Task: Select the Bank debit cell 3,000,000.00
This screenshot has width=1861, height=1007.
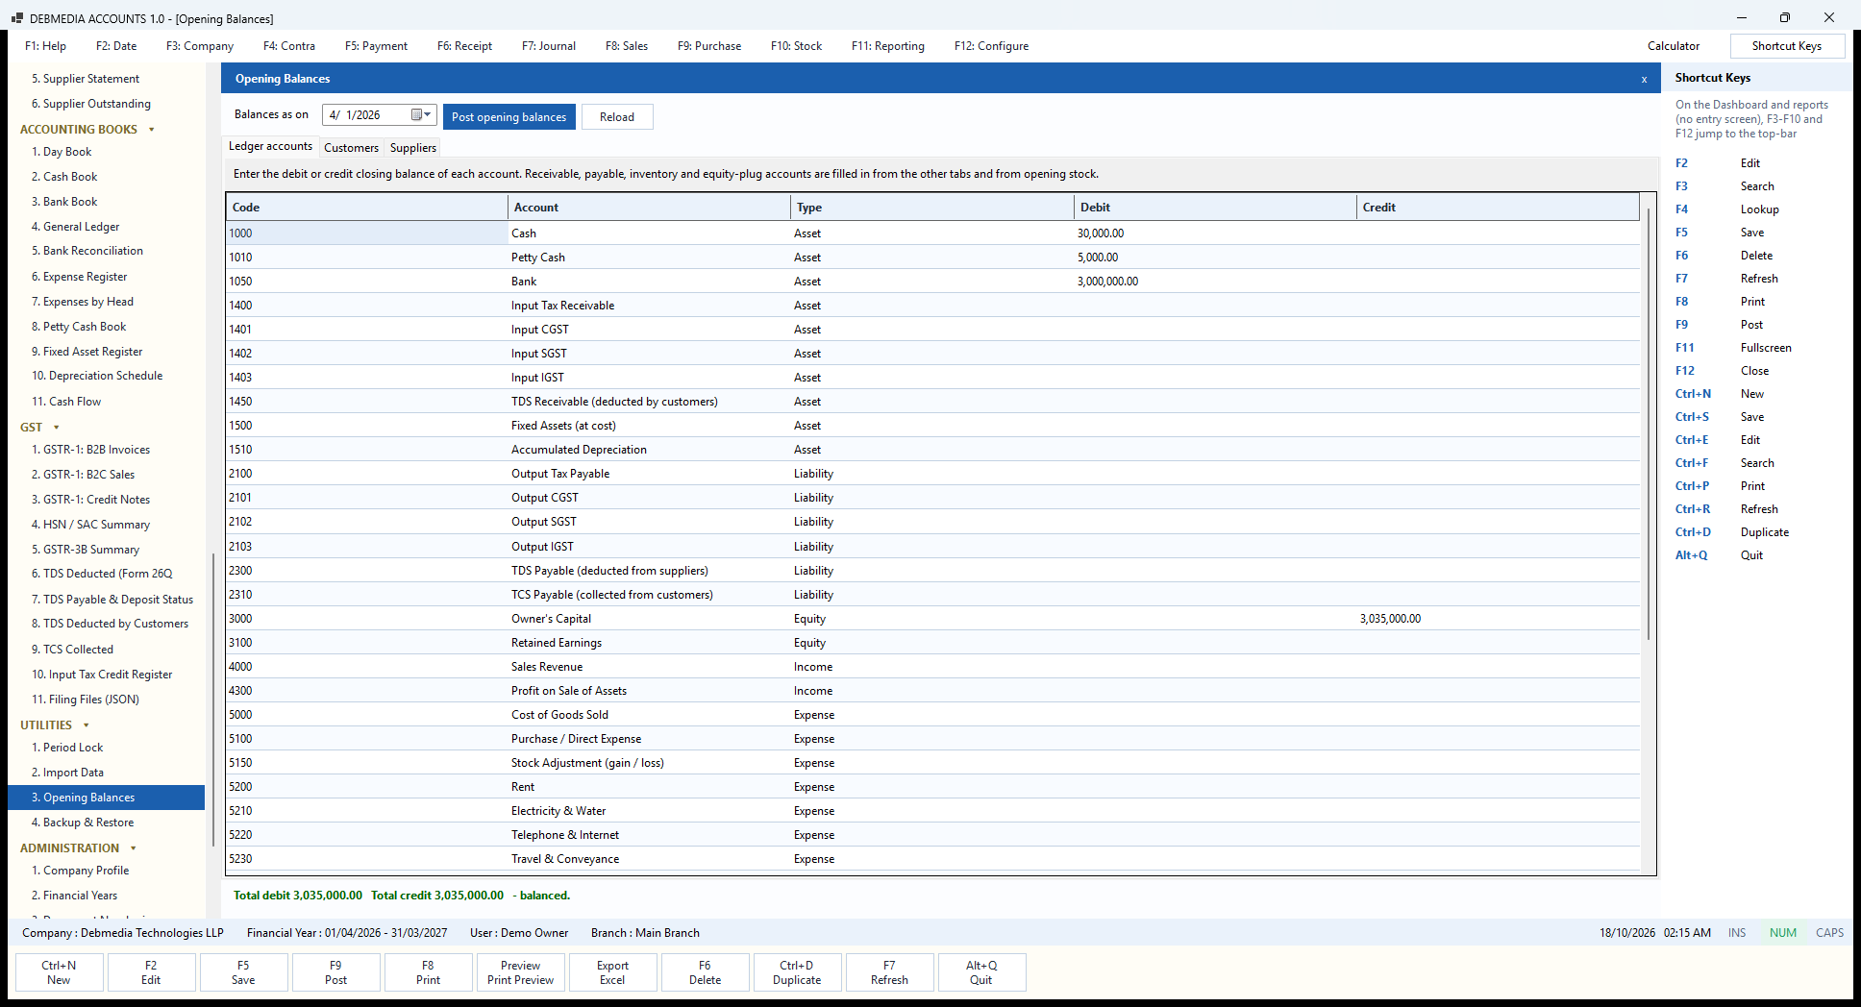Action: coord(1215,282)
